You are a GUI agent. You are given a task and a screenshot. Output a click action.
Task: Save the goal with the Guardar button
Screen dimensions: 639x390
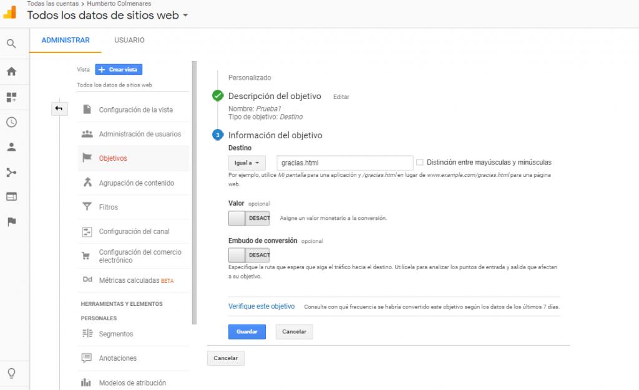click(x=247, y=331)
